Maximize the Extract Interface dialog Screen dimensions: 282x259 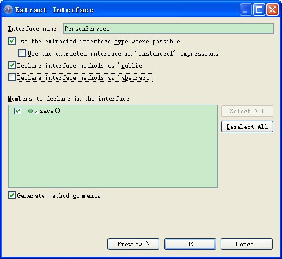pyautogui.click(x=259, y=9)
